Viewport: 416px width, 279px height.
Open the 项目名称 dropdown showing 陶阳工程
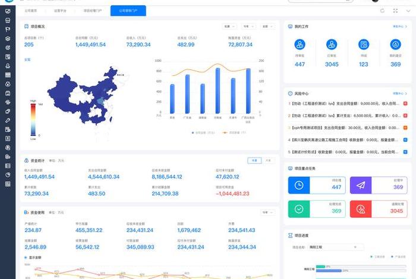click(336, 247)
